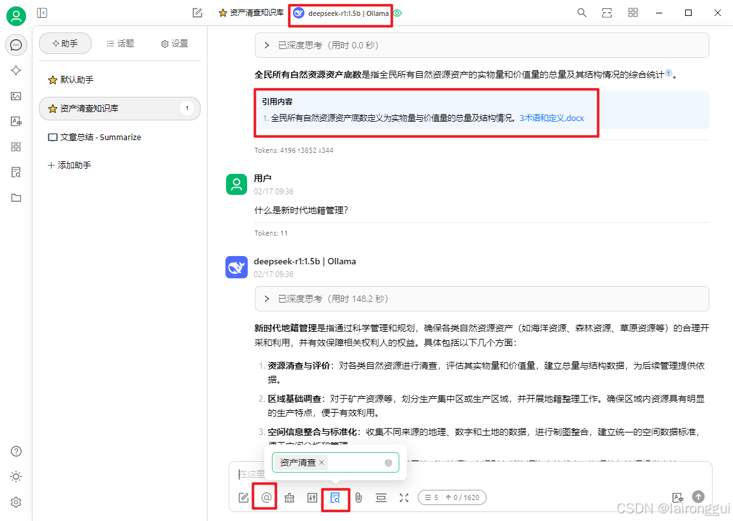Click the broom clear messages icon
The width and height of the screenshot is (733, 521).
point(289,497)
